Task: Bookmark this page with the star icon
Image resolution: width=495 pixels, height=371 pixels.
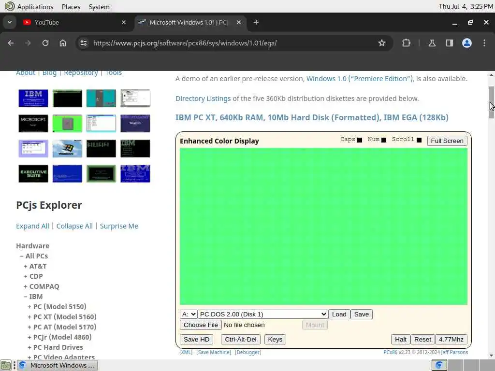Action: pos(382,43)
